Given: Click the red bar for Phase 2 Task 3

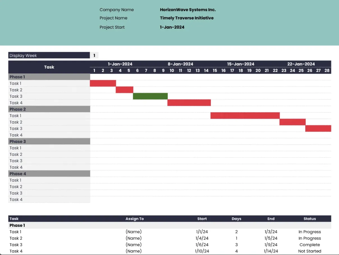Looking at the screenshot, I should (318, 128).
